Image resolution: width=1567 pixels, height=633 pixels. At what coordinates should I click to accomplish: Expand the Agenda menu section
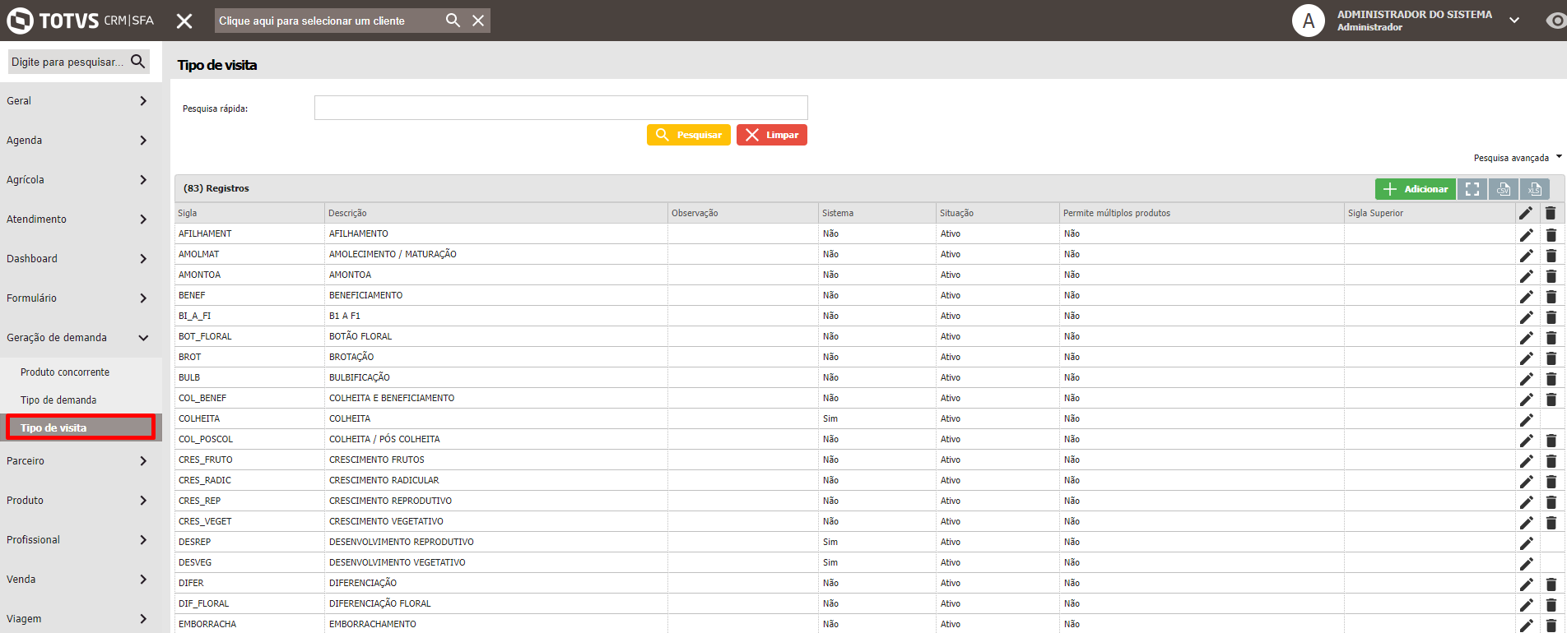(x=81, y=141)
